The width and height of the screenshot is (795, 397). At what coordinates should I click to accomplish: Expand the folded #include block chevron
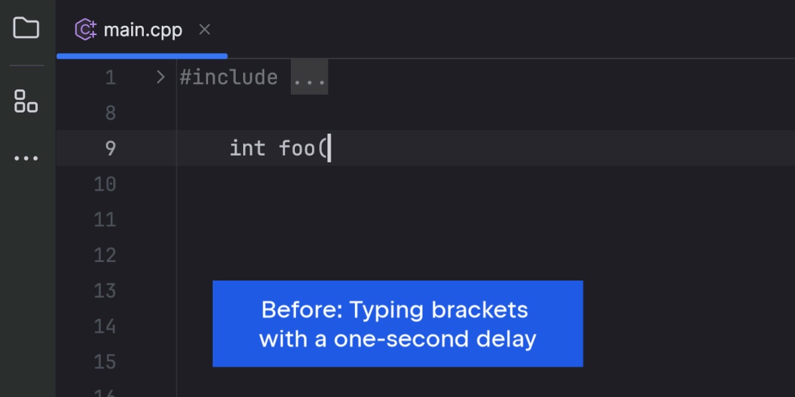(160, 77)
